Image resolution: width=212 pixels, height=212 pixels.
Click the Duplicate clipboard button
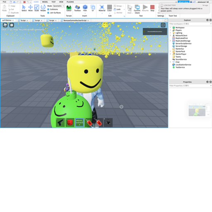click(13, 13)
